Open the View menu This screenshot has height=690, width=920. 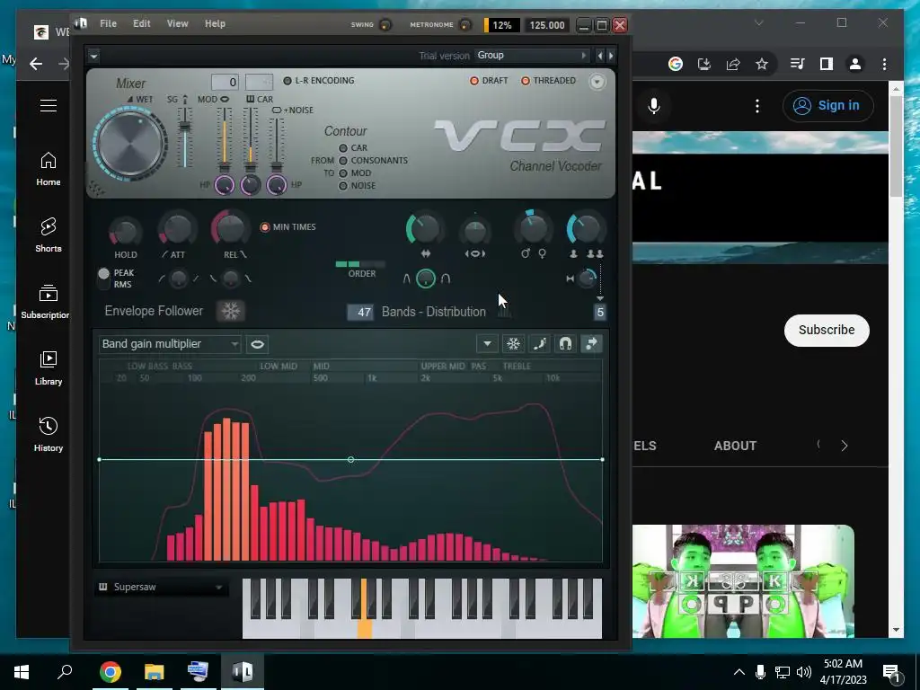pyautogui.click(x=177, y=23)
